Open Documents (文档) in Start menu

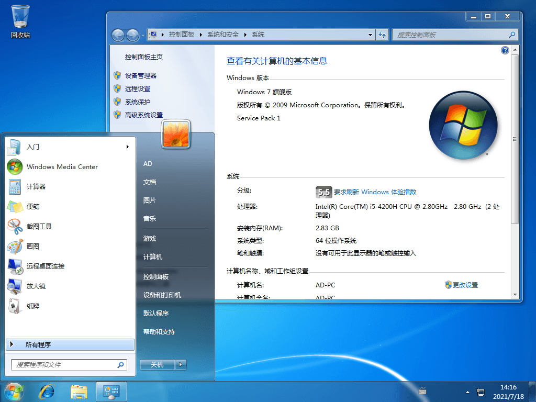[x=150, y=182]
